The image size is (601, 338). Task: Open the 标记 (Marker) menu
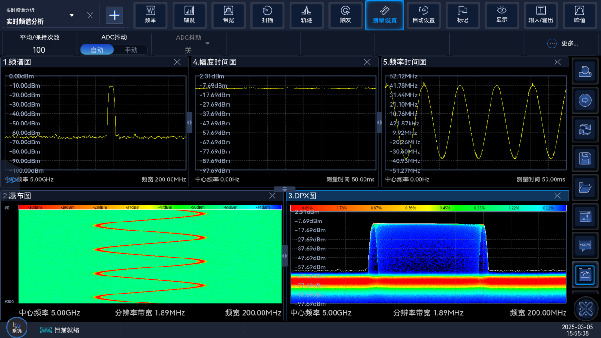pos(463,15)
